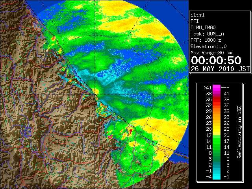Select the 'Elevation:1.0' text
Image resolution: width=252 pixels, height=189 pixels.
coord(209,46)
